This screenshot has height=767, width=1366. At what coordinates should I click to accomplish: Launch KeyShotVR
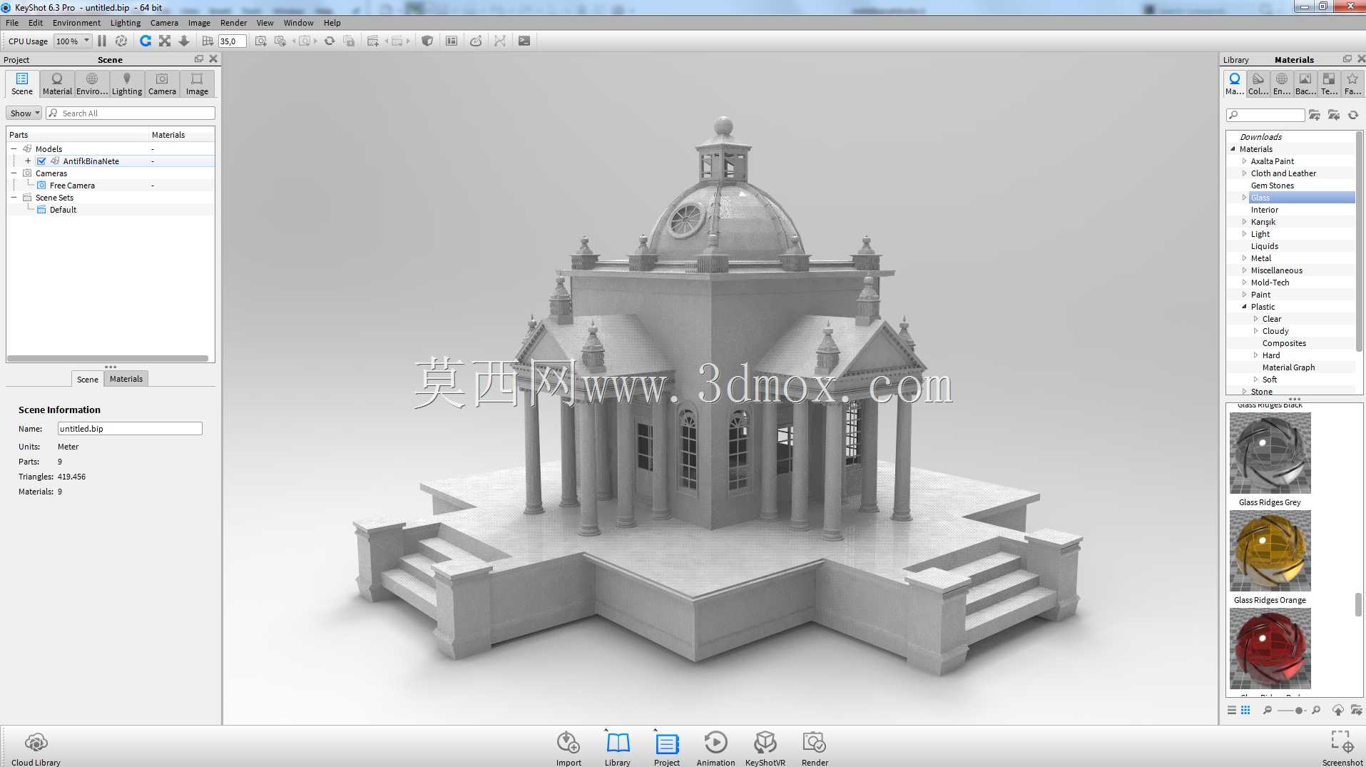coord(765,748)
